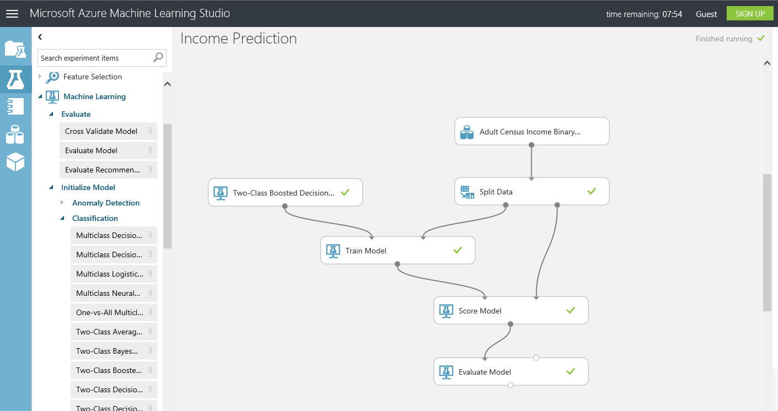Open Projects in the left sidebar
This screenshot has height=411, width=778.
point(15,50)
